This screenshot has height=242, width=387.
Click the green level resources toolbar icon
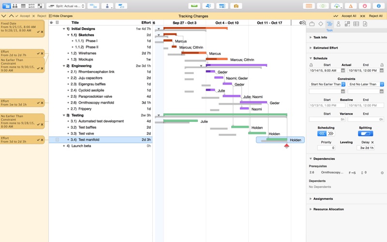(194, 6)
